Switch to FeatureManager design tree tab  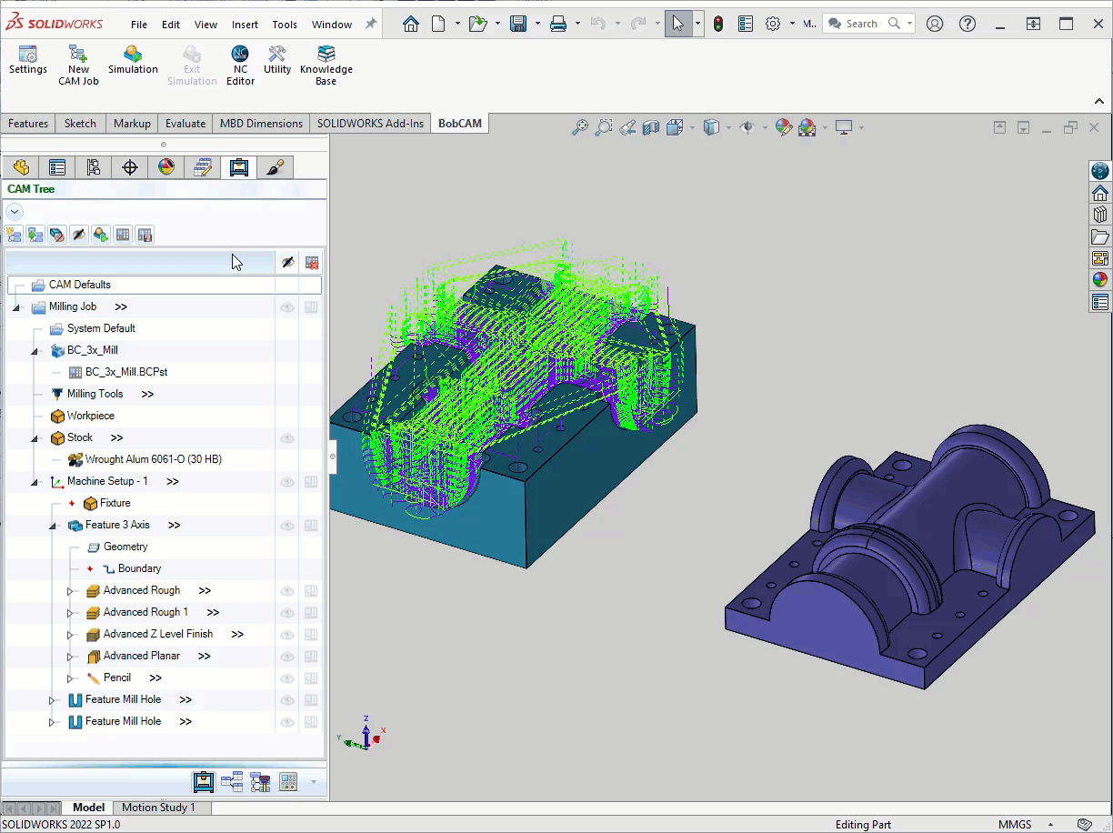[21, 167]
